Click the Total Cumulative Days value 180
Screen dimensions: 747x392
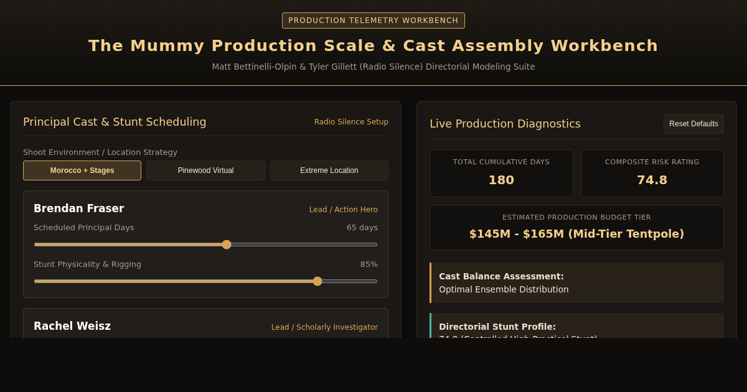pos(501,180)
